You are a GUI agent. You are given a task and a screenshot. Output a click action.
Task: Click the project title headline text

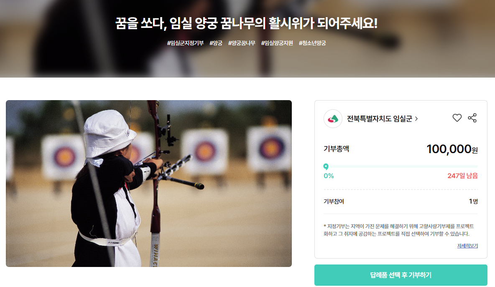click(x=246, y=23)
